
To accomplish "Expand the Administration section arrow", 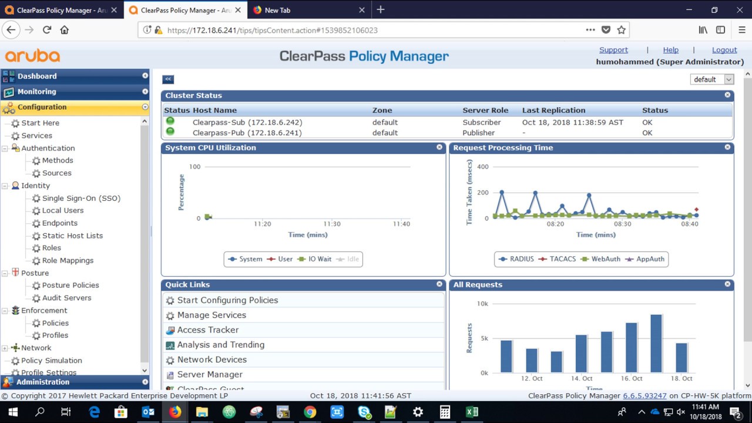I will click(x=145, y=382).
